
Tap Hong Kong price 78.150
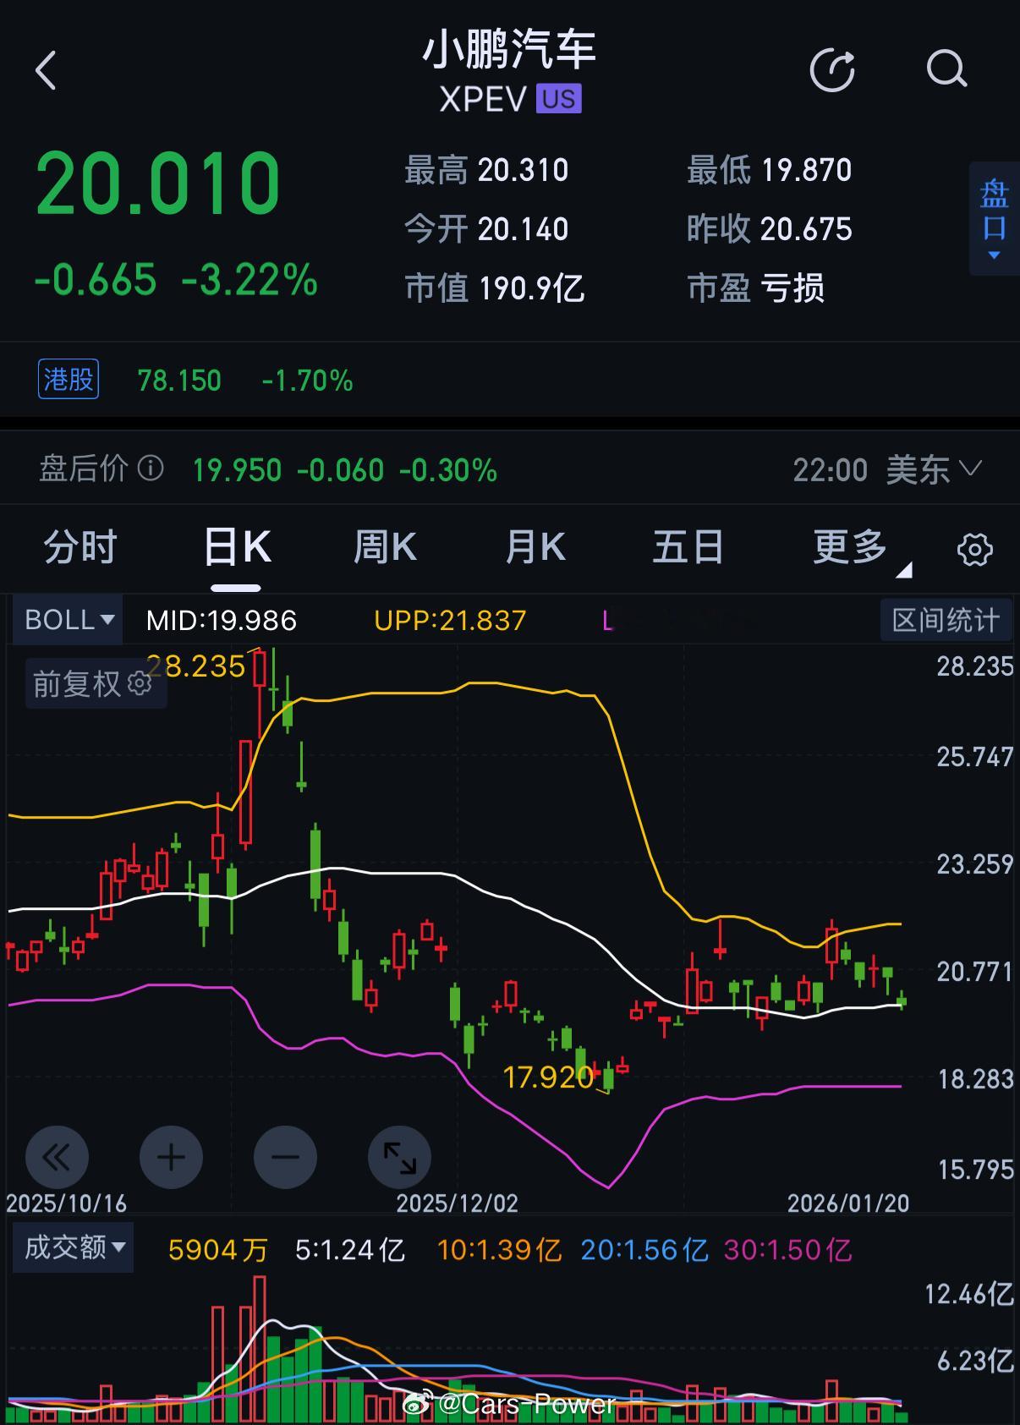(179, 381)
